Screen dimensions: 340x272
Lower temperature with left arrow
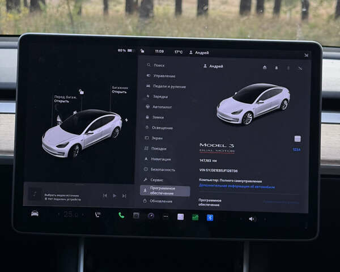(x=58, y=215)
